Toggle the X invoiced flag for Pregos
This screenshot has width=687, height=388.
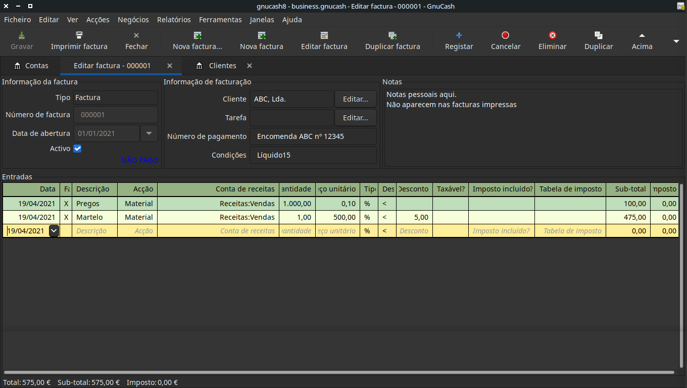(66, 204)
